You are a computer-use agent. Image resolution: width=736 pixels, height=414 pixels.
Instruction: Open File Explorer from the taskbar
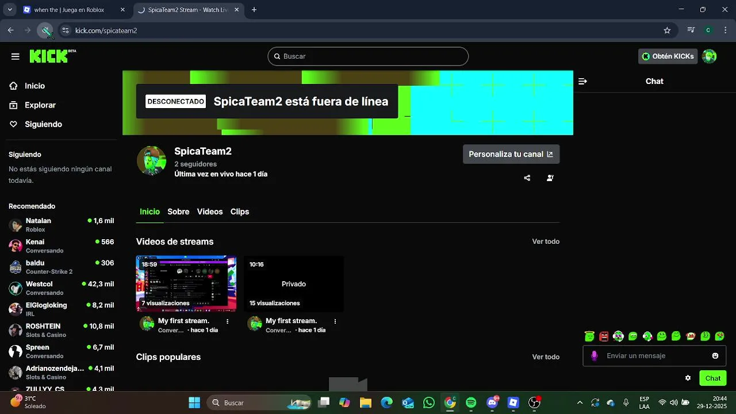coord(366,402)
